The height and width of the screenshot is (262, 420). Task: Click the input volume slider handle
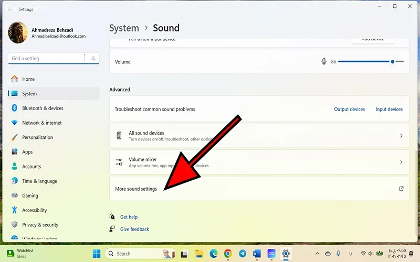pos(392,62)
